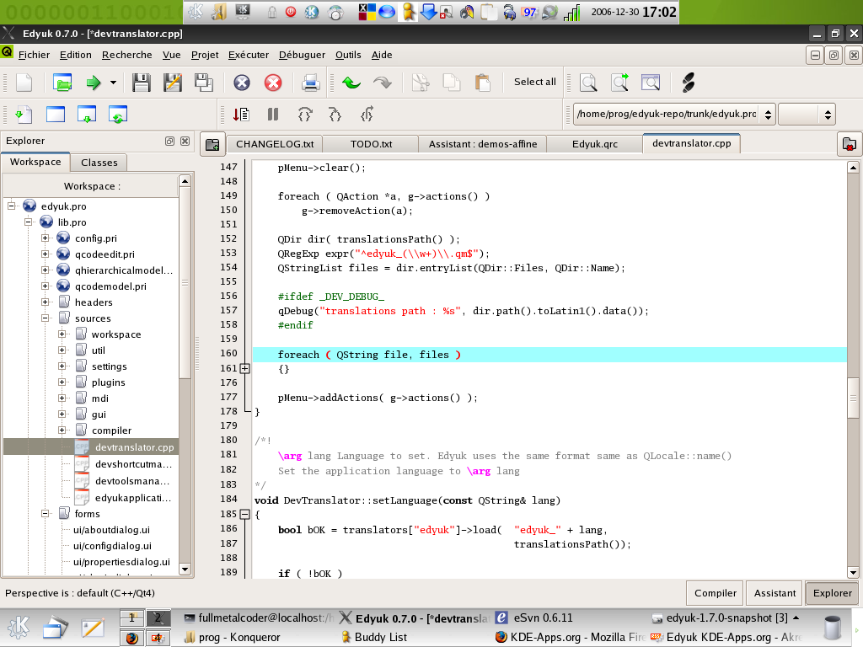
Task: Expand the headers folder node
Action: [x=46, y=302]
